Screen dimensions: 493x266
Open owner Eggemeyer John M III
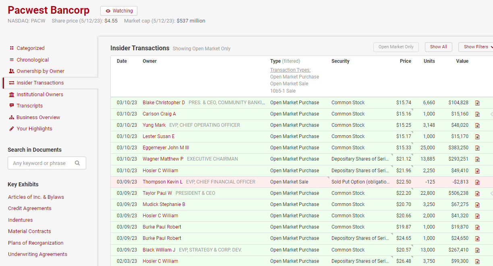(x=166, y=148)
